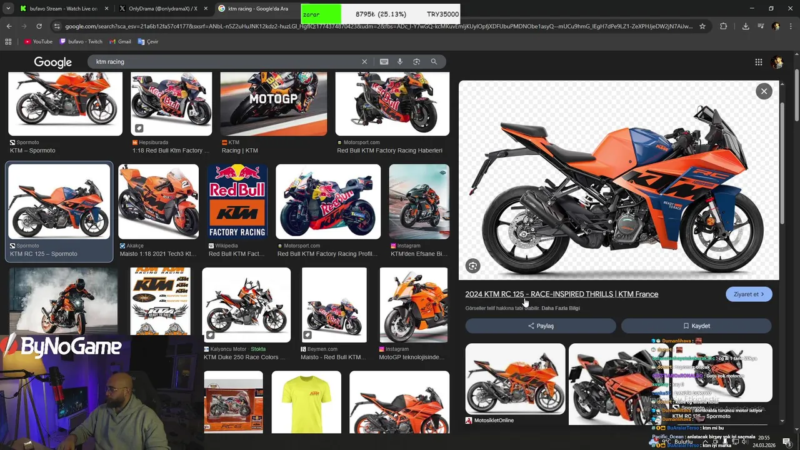Open the Gmail bookmark

(120, 41)
